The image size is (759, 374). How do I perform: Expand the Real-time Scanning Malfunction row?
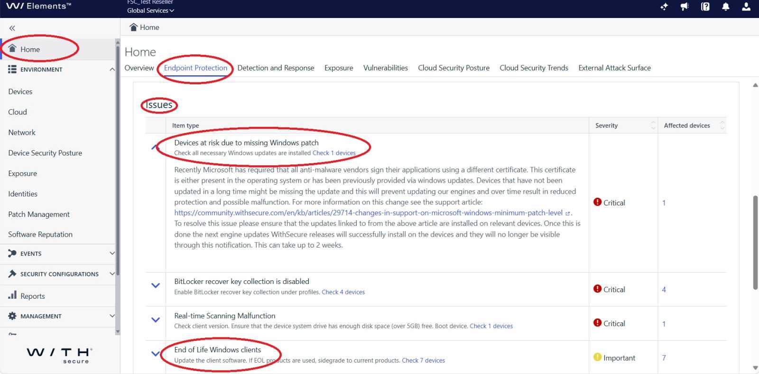pos(155,320)
